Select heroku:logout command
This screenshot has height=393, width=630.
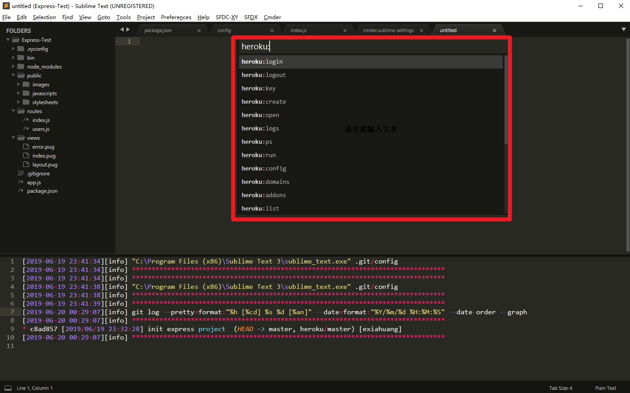[371, 75]
